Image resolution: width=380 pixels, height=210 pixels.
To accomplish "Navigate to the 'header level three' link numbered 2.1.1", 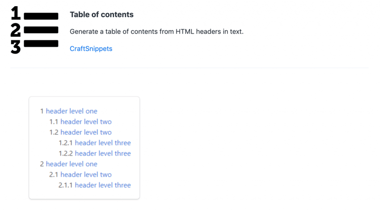I will click(x=103, y=185).
